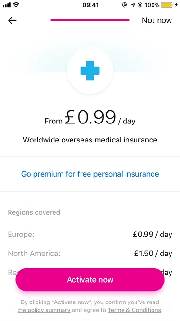Image resolution: width=180 pixels, height=321 pixels.
Task: Tap the 09:41 clock in status bar
Action: (x=90, y=5)
